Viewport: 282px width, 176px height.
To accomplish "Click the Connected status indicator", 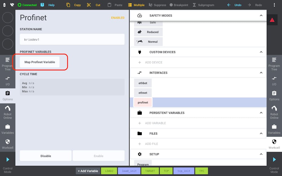I will [27, 5].
